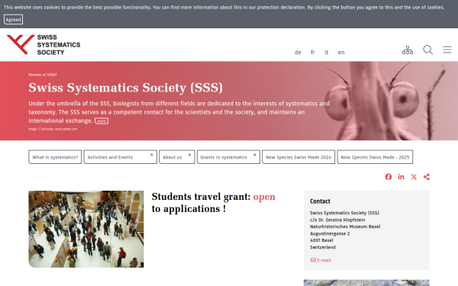Image resolution: width=458 pixels, height=286 pixels.
Task: Click the 'Contact' heading in sidebar
Action: 320,201
